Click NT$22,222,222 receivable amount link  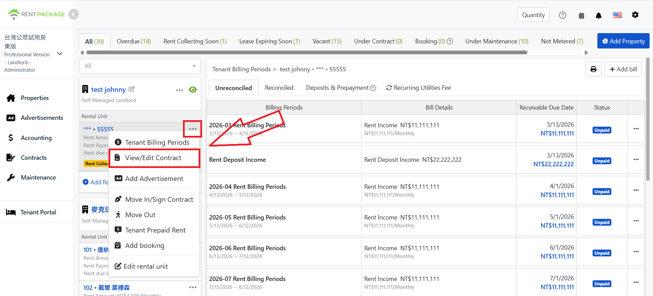click(x=553, y=164)
